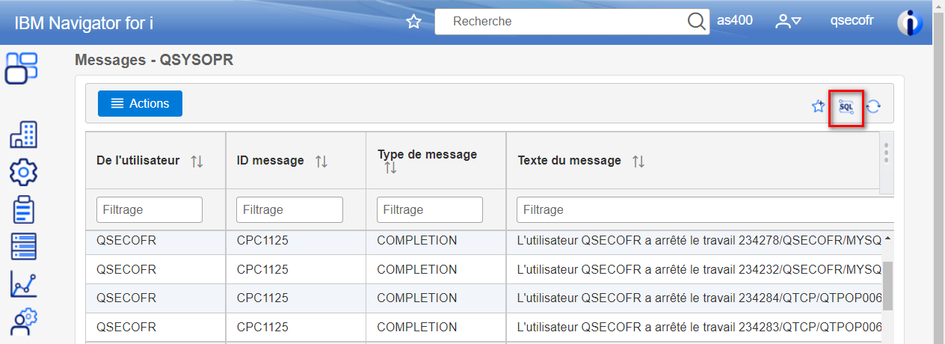Open the building systems icon in sidebar

pyautogui.click(x=23, y=135)
